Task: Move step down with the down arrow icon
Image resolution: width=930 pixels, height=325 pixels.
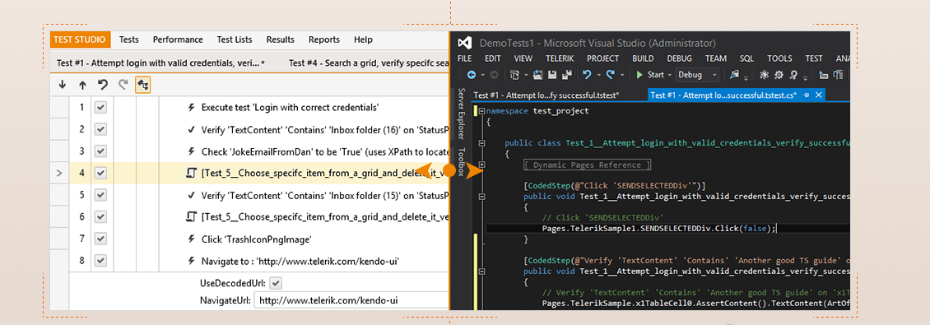Action: click(x=63, y=85)
